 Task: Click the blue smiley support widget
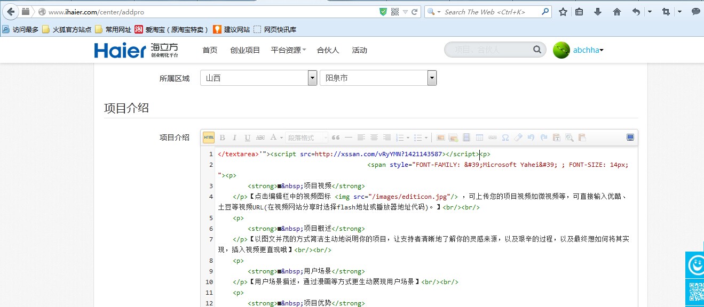(x=695, y=264)
